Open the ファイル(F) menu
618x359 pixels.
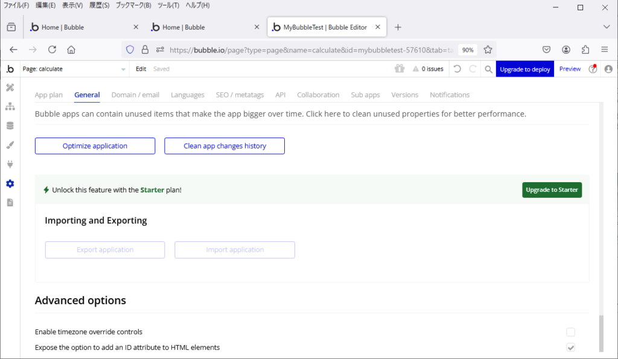[16, 5]
